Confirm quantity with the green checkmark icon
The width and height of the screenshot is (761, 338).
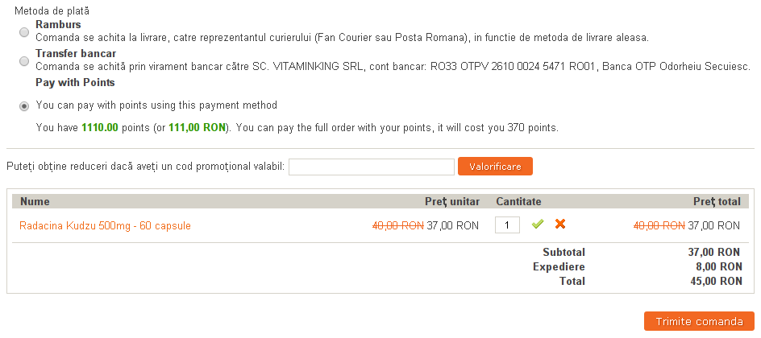point(538,225)
